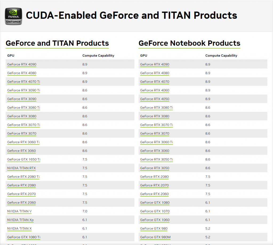
Task: Click the 8.9 value for desktop RTX 4090
Action: (x=85, y=64)
